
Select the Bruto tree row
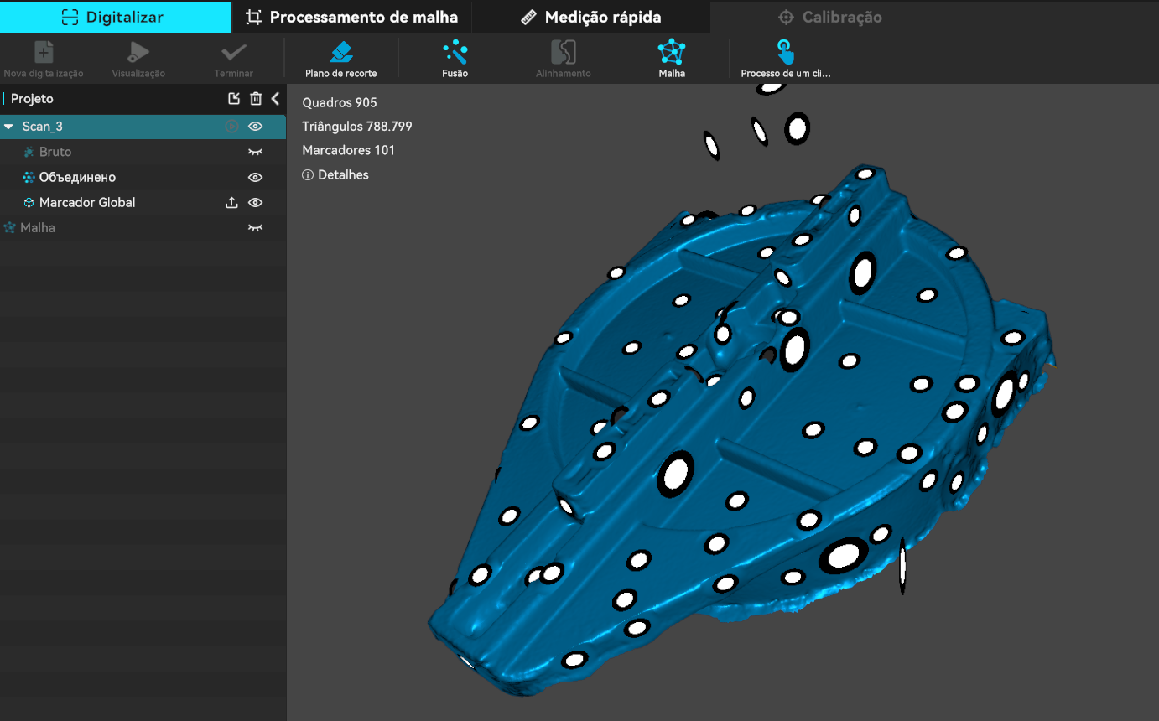point(143,152)
